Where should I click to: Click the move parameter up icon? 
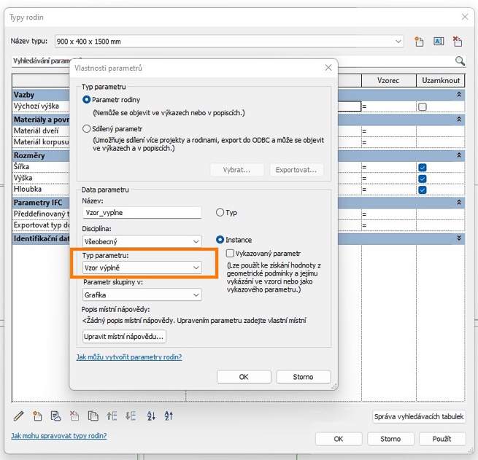click(x=112, y=416)
